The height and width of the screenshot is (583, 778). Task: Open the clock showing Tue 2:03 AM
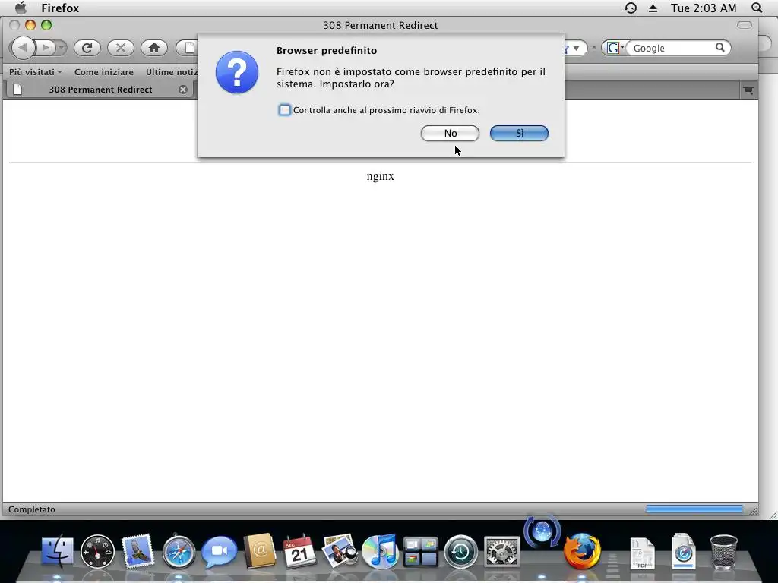click(x=704, y=8)
